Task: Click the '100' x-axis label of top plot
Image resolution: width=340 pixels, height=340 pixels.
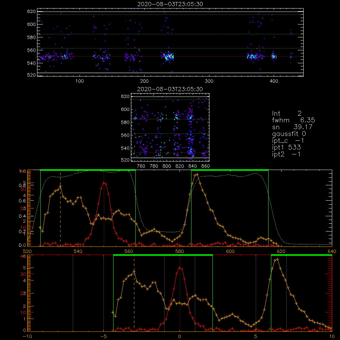Action: click(80, 81)
